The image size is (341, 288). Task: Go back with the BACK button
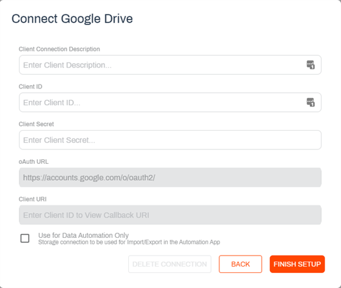240,264
